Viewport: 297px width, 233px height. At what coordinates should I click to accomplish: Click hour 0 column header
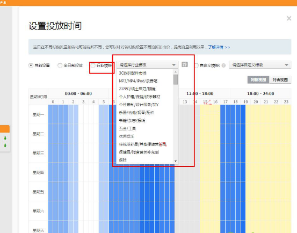click(53, 102)
